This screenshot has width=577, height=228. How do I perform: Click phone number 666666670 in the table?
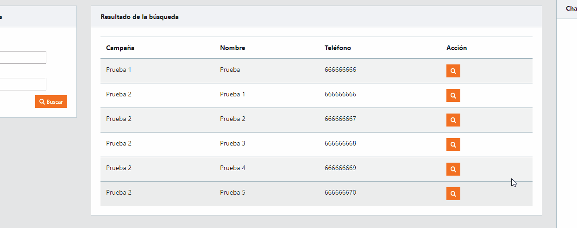tap(340, 192)
